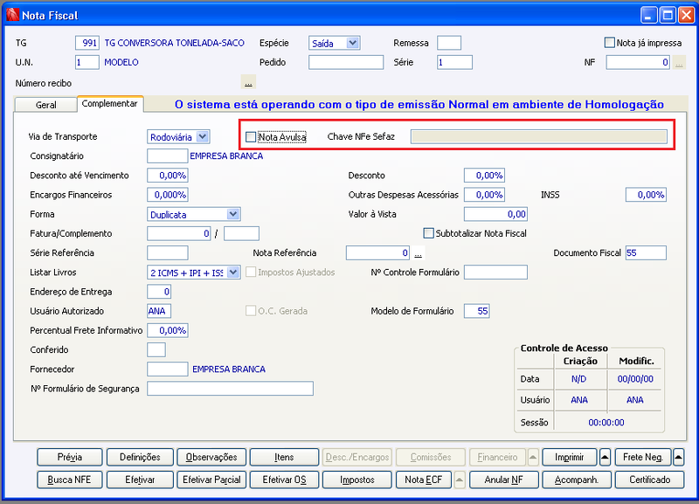Click the Frete Neg. button

[x=643, y=457]
